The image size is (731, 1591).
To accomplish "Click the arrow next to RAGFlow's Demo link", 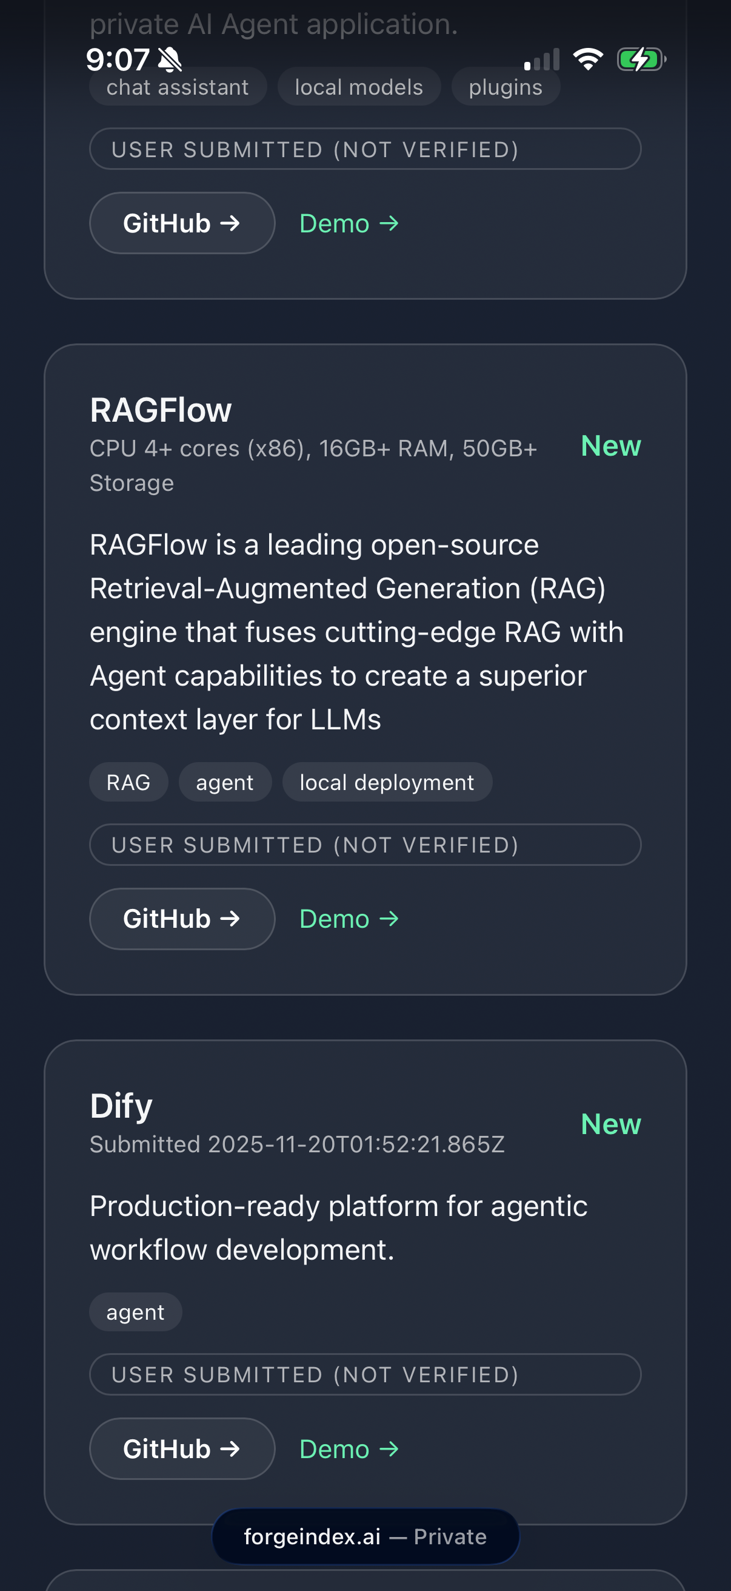I will [390, 919].
